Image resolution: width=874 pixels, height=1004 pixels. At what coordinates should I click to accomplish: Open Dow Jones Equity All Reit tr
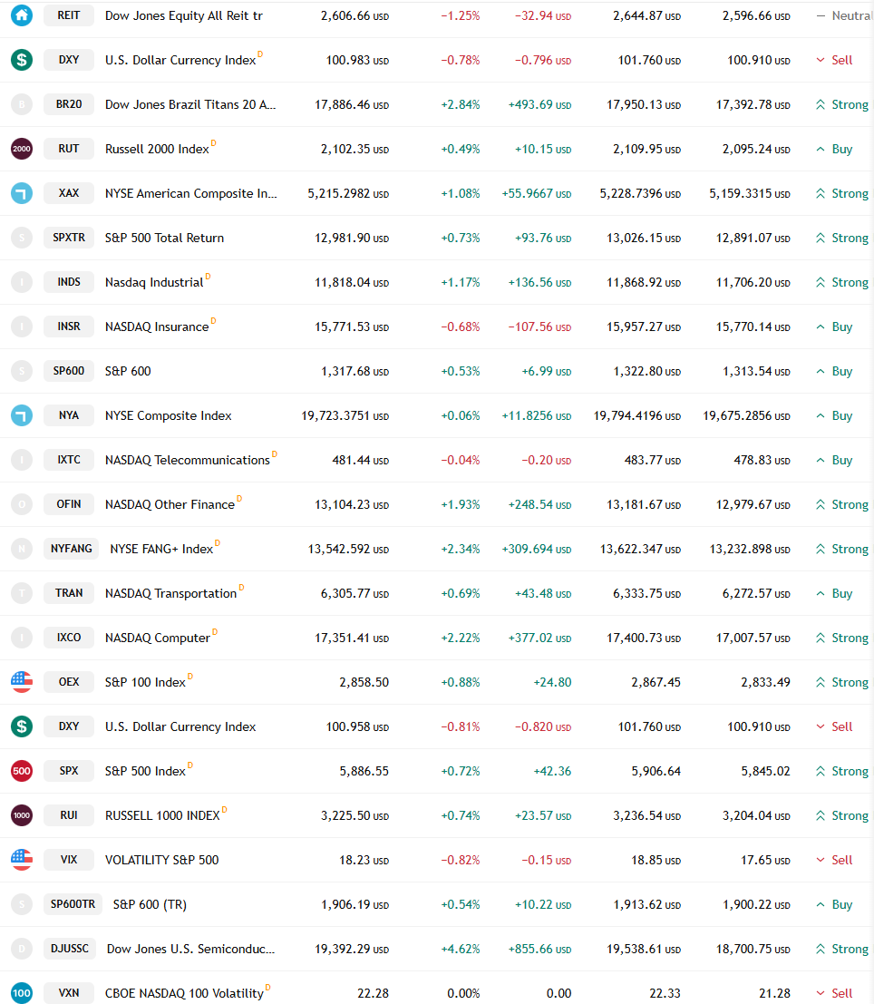click(x=184, y=15)
